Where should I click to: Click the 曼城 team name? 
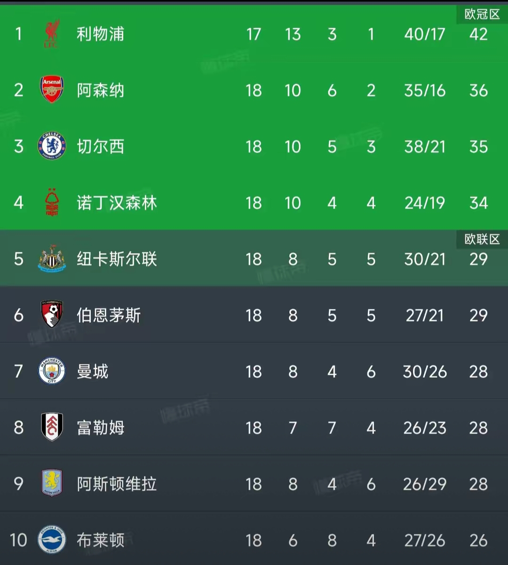(93, 371)
